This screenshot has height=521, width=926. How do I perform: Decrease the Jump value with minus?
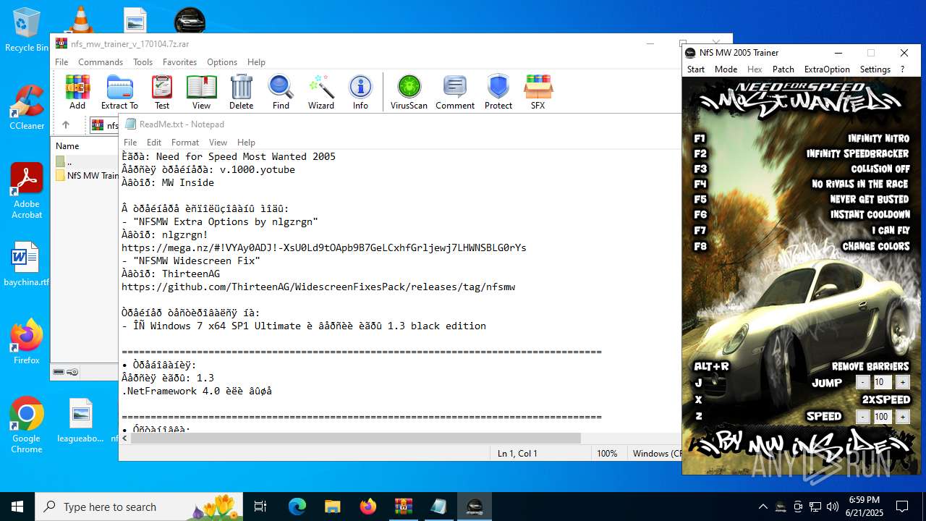pyautogui.click(x=862, y=382)
